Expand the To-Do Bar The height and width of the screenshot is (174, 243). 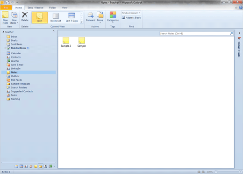coord(239,33)
